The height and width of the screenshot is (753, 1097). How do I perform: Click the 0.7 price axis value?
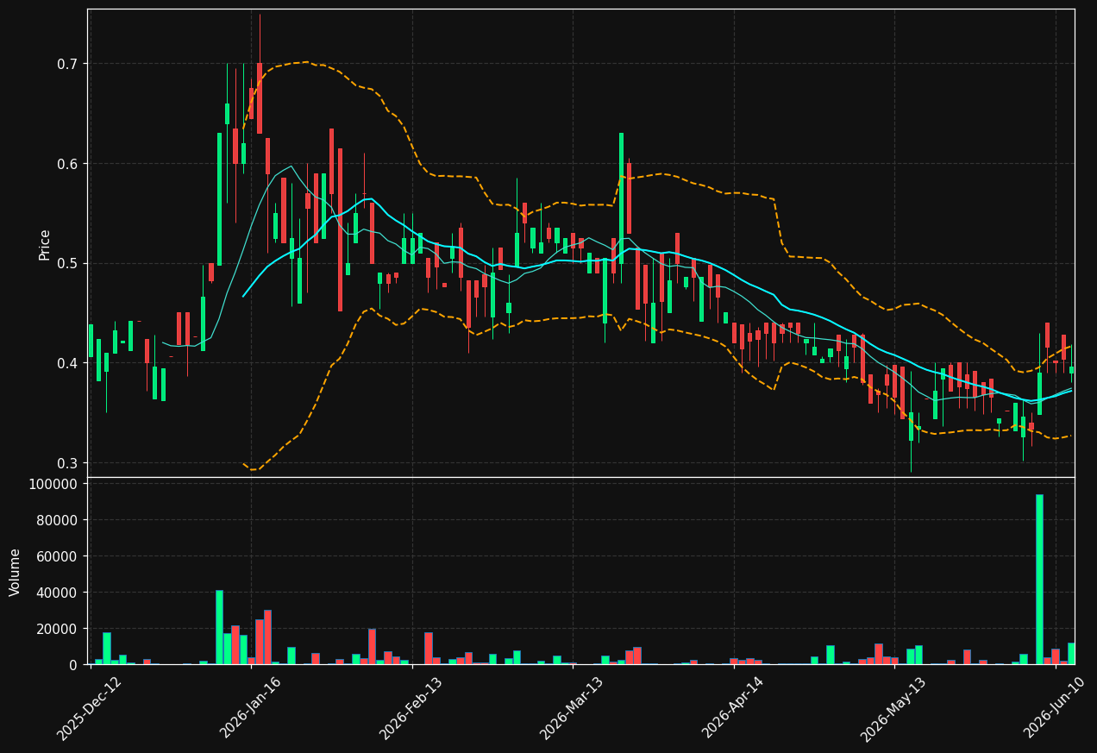click(67, 64)
